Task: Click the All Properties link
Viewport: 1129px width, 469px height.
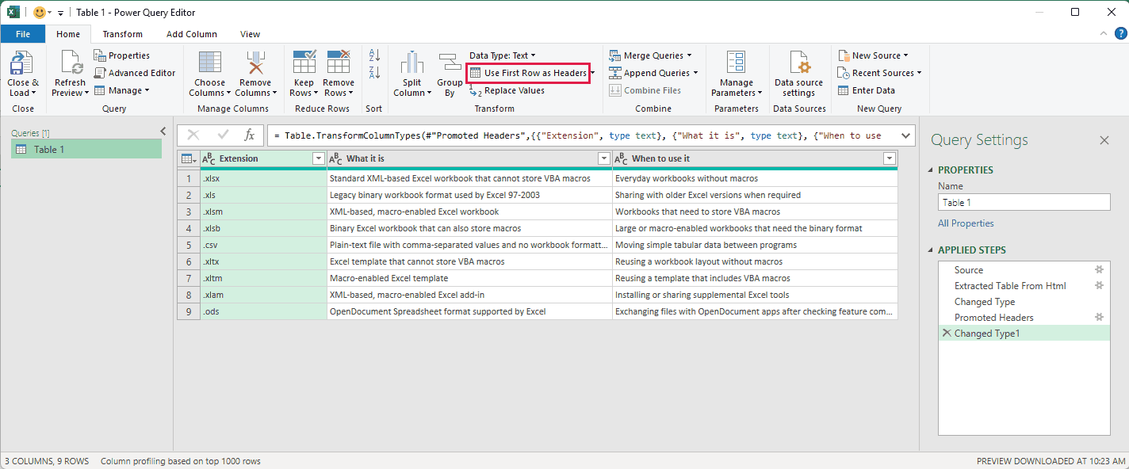Action: point(966,223)
